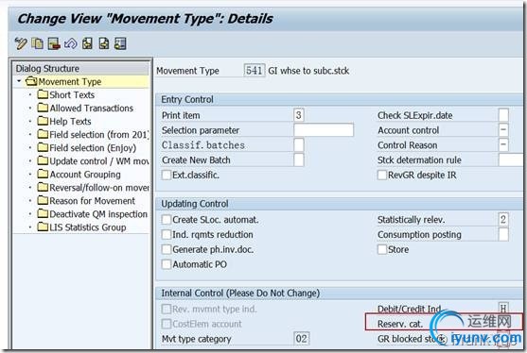
Task: Click the Debit/Credit Ind. field showing H
Action: point(503,309)
